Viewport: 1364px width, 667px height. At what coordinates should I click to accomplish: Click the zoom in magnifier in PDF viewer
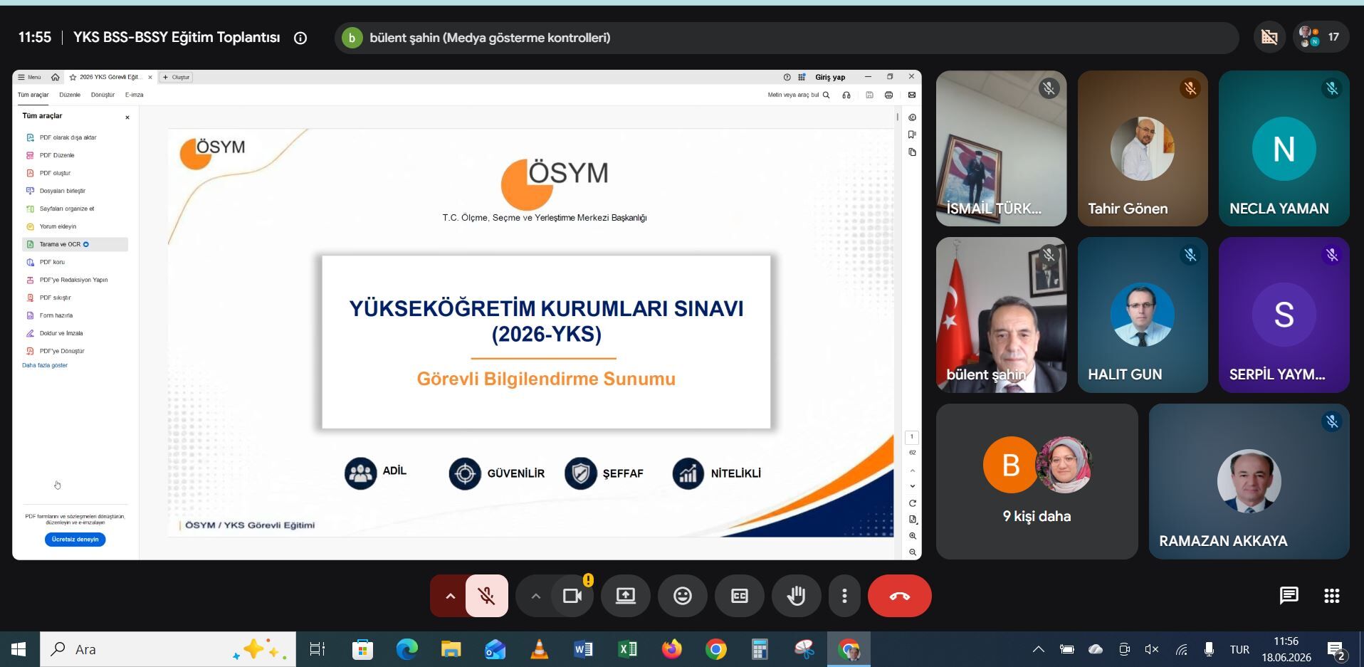(912, 536)
